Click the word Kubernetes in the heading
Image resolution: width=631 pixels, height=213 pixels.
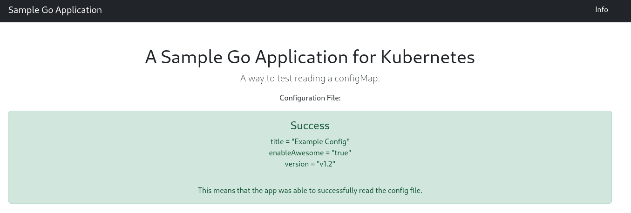pos(427,57)
